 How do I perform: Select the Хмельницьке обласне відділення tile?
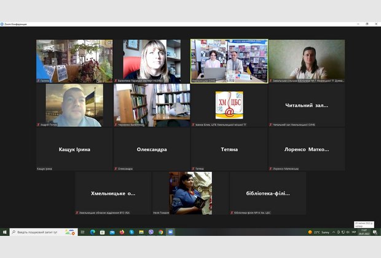point(113,193)
